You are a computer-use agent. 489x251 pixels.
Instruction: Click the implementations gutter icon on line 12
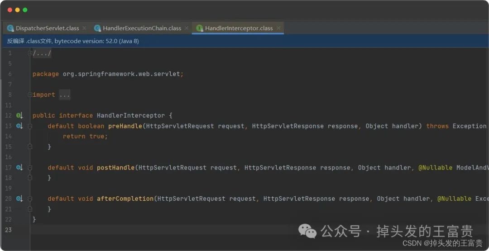[x=19, y=115]
